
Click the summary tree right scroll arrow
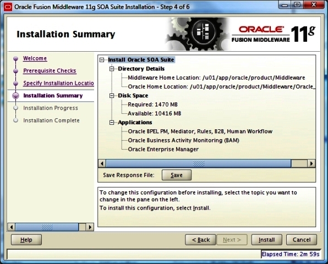[x=311, y=163]
